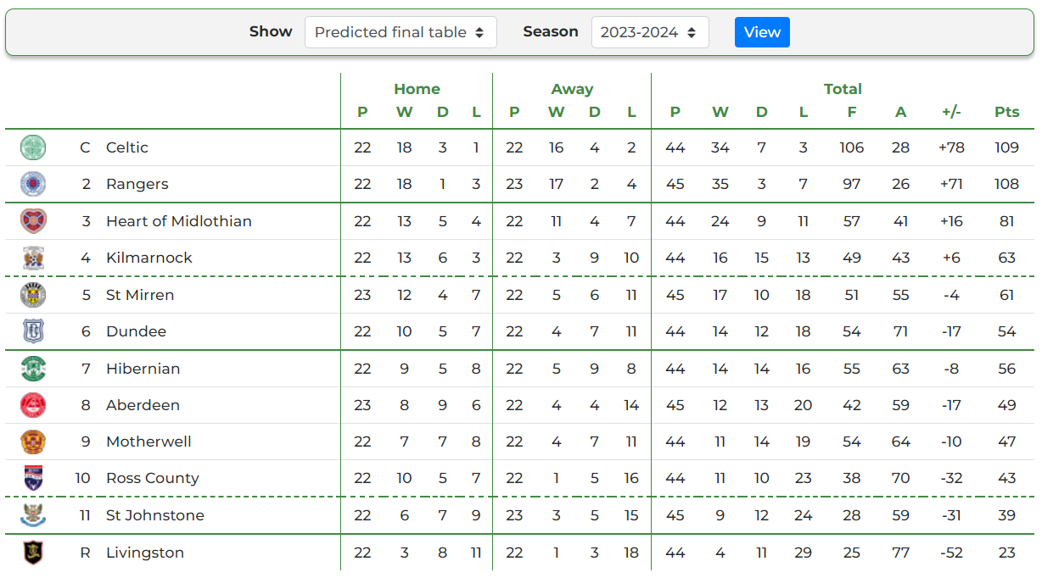1042x578 pixels.
Task: Click the Celtic club crest icon
Action: pos(33,147)
